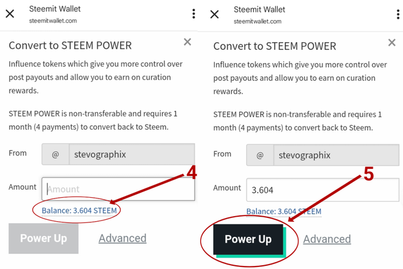
Task: Click the steemitwallet.com address in step 4 panel
Action: click(x=53, y=21)
